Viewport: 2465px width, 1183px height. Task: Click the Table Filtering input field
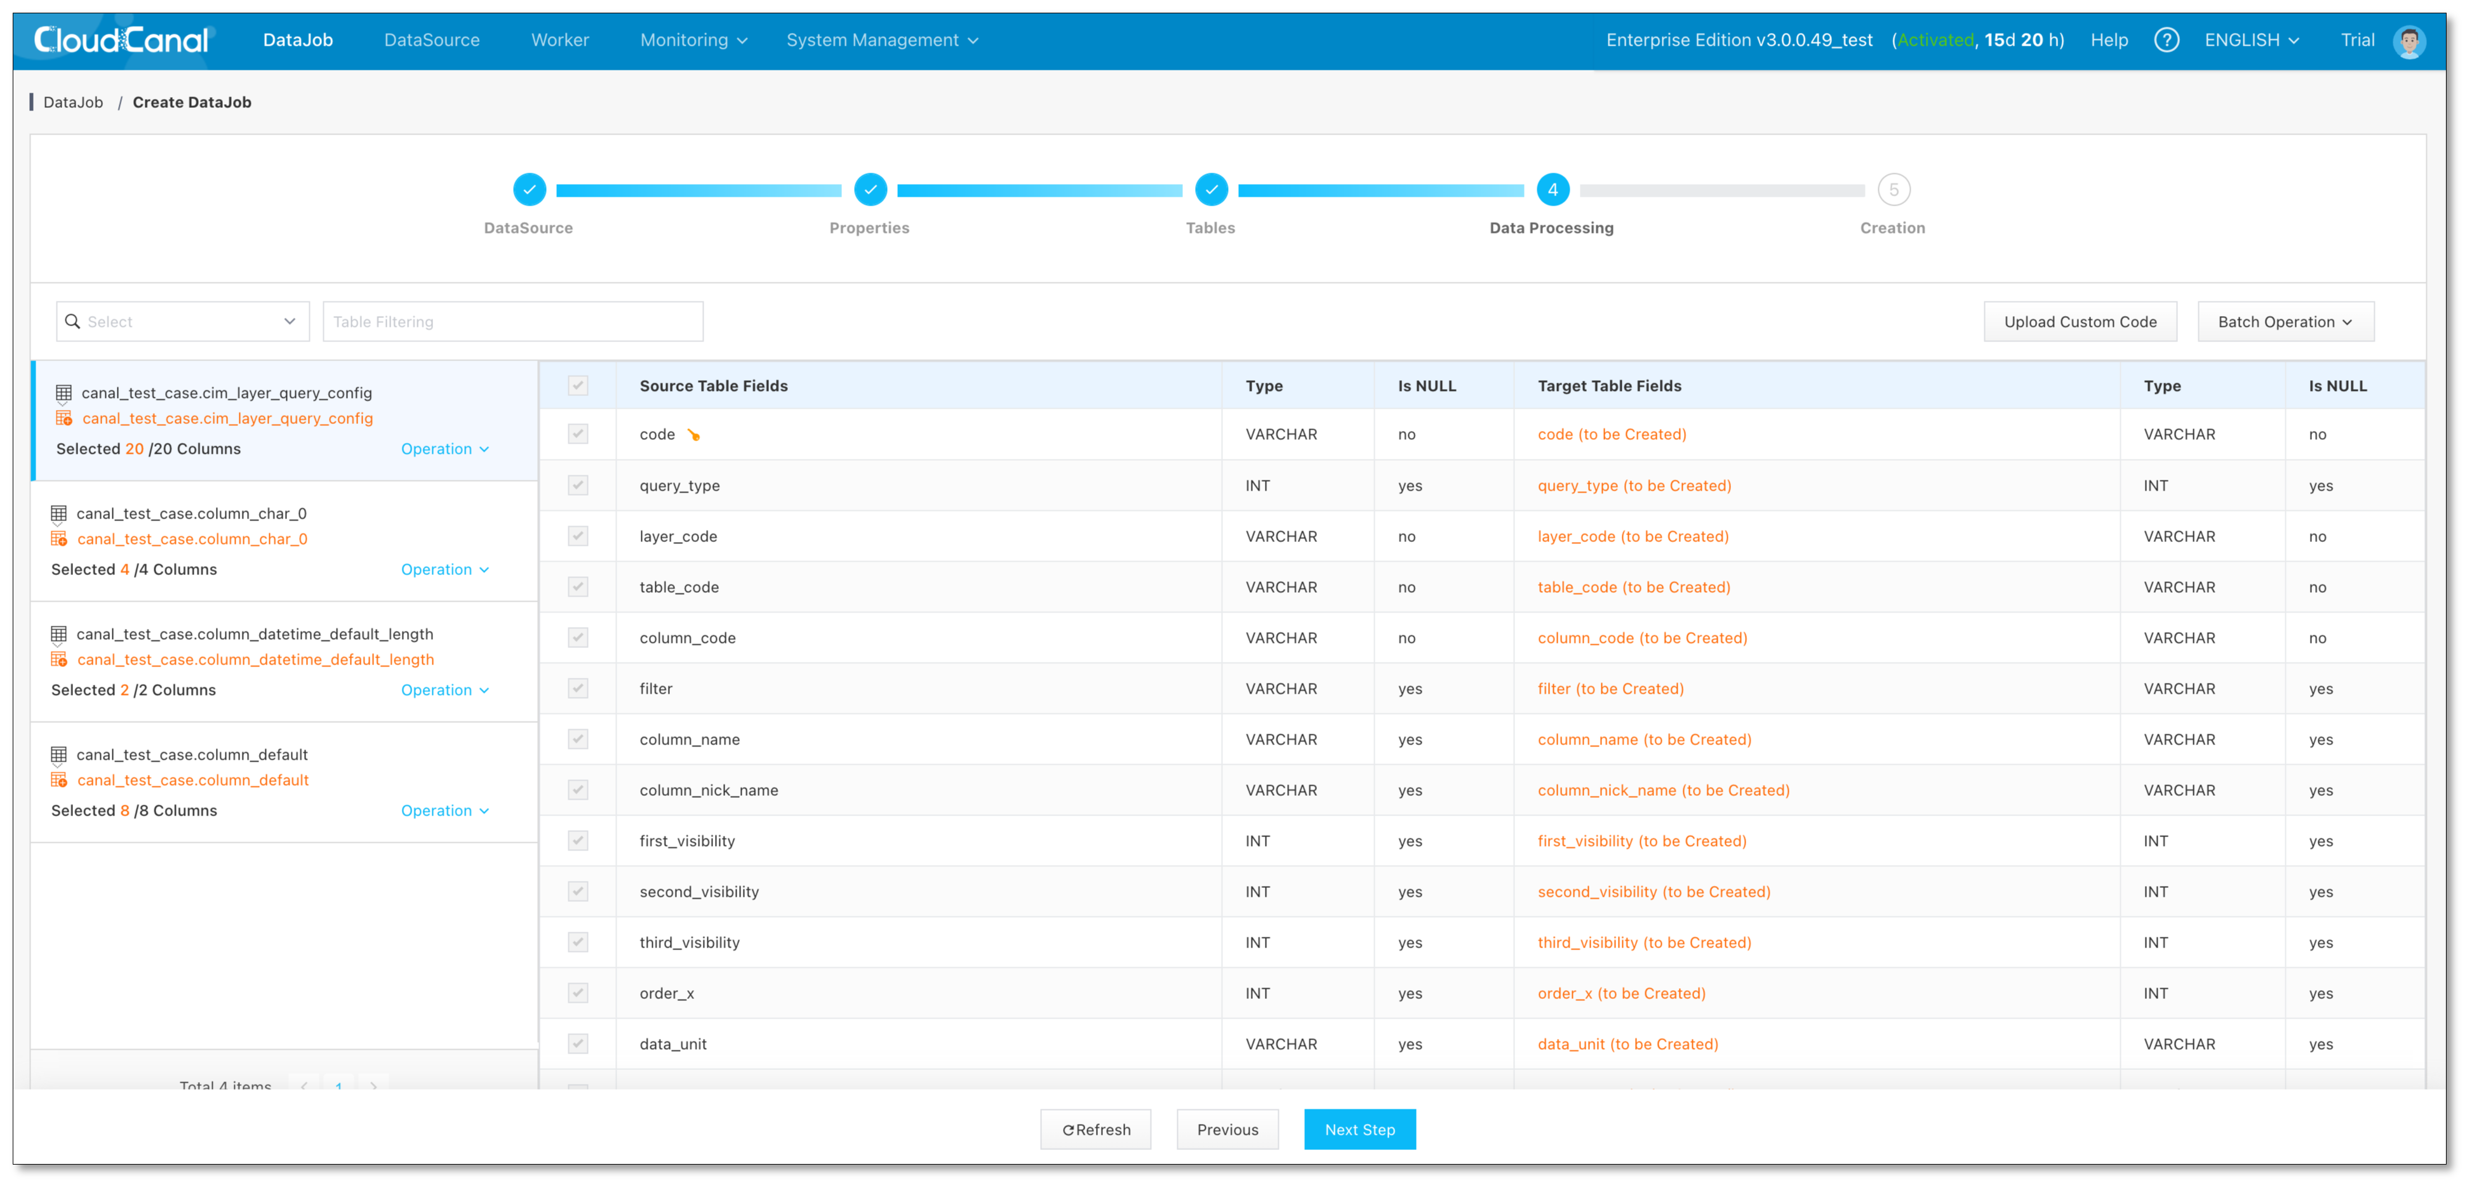[513, 321]
